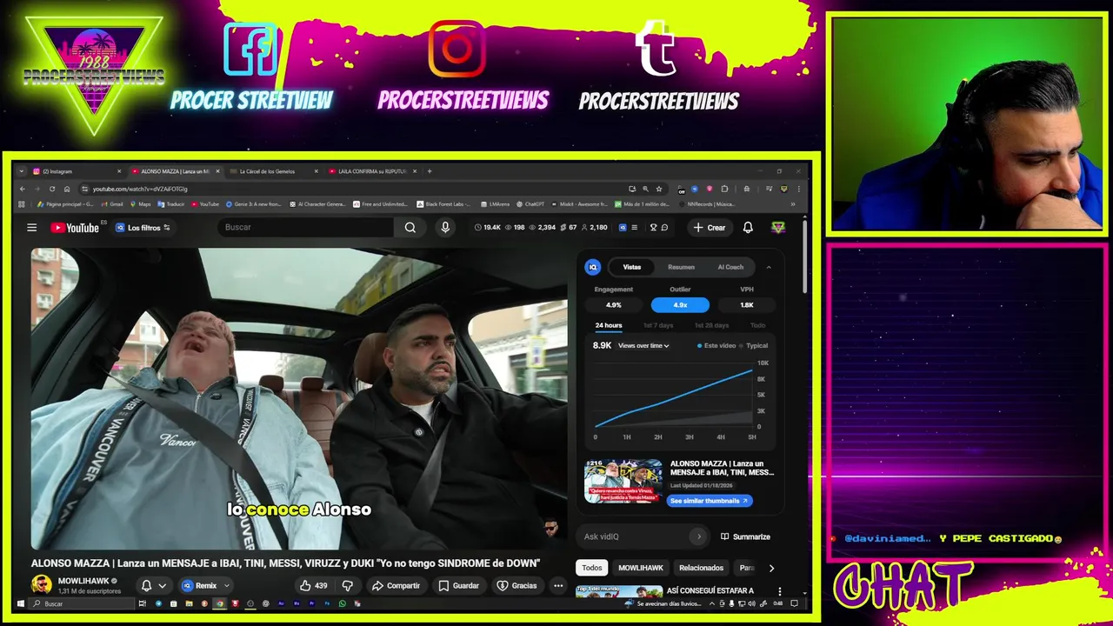Click the vidIQ logo icon in panel
This screenshot has width=1113, height=626.
tap(593, 267)
